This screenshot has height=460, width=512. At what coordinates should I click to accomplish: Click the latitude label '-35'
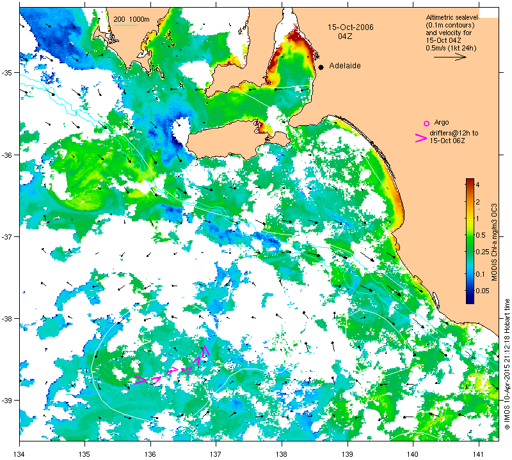(x=7, y=72)
